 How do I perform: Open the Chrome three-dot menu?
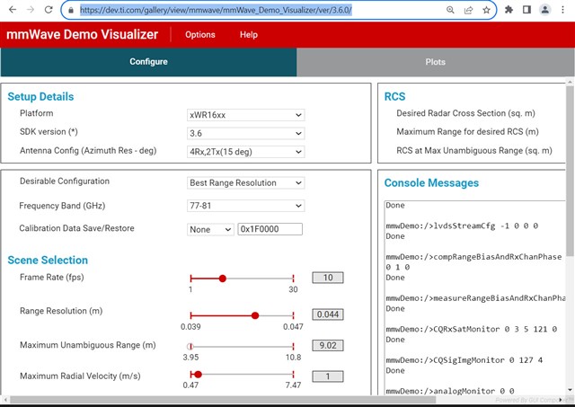[563, 10]
